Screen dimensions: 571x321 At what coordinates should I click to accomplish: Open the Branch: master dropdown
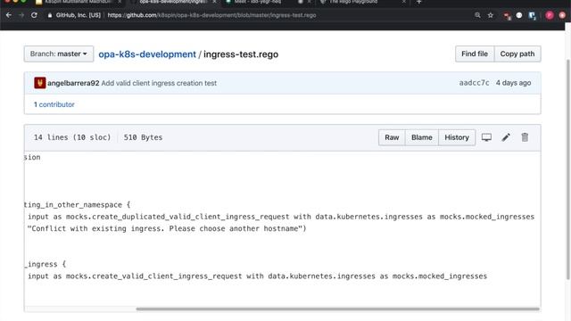click(x=59, y=53)
